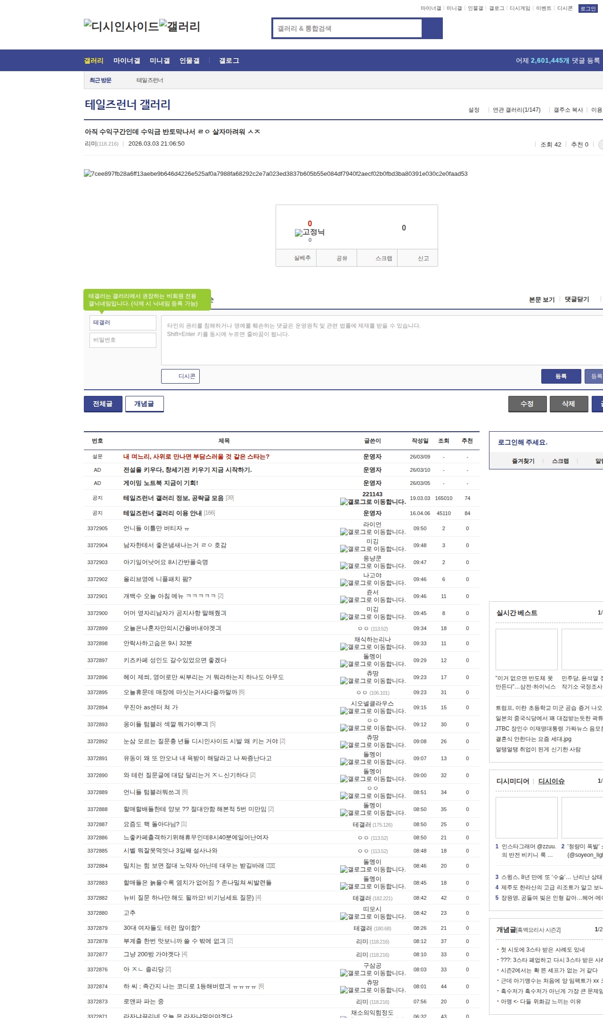The width and height of the screenshot is (603, 1018).
Task: Select 마이너갤 in the main navigation bar
Action: [127, 61]
